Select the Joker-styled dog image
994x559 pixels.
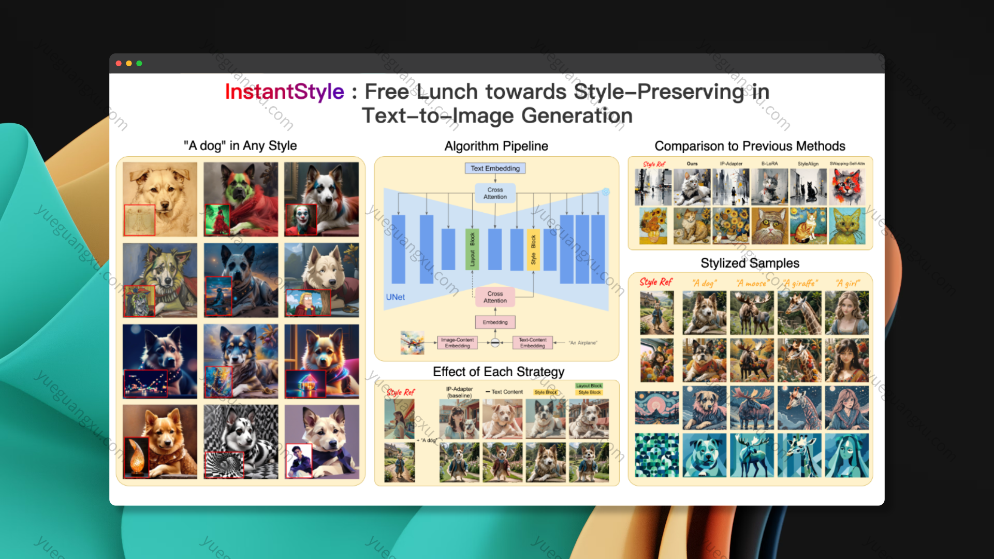[x=322, y=199]
